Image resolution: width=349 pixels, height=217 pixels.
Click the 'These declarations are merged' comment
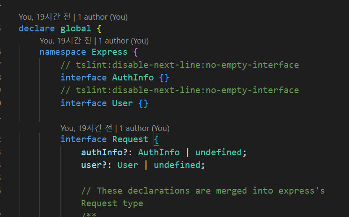pos(203,197)
